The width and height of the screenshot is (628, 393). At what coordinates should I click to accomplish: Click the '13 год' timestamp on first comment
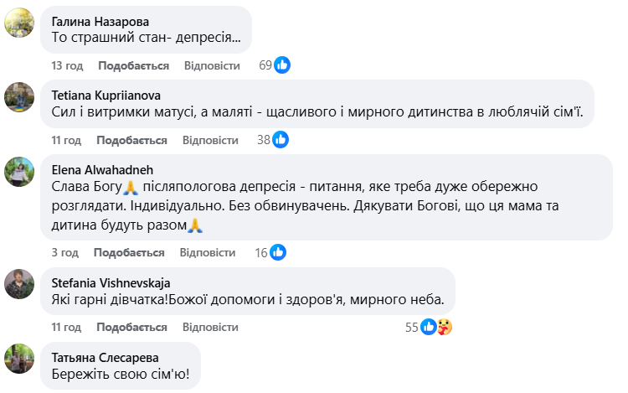click(65, 66)
